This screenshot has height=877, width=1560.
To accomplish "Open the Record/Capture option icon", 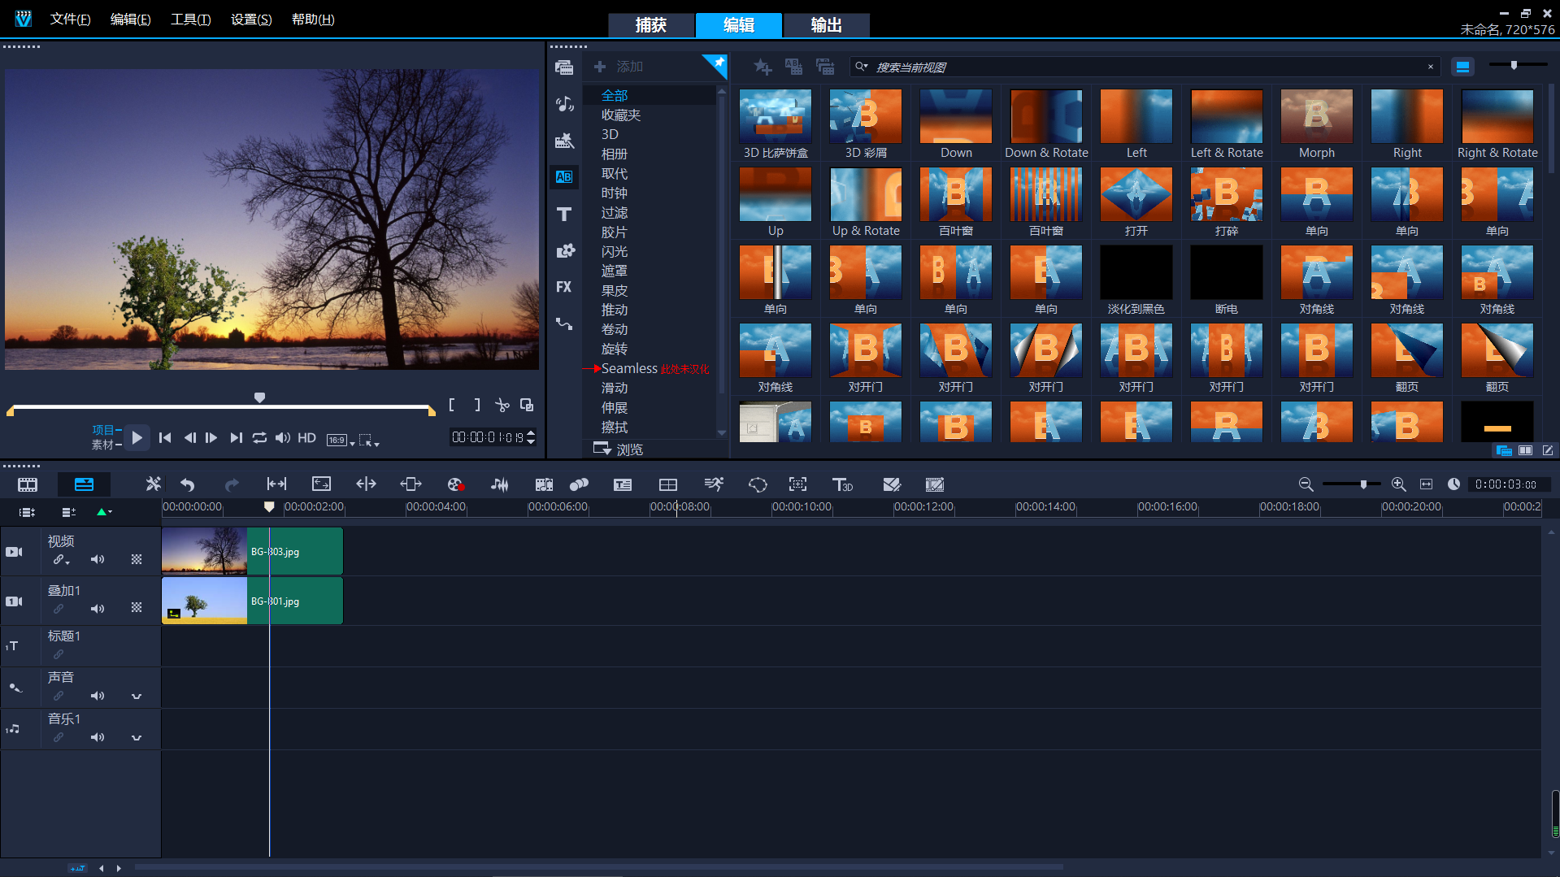I will pyautogui.click(x=455, y=484).
